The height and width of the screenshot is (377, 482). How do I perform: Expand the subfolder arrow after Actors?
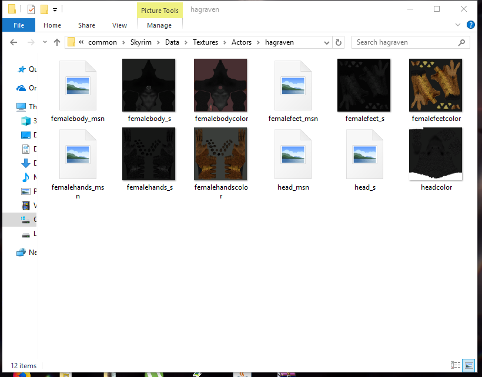pos(259,42)
